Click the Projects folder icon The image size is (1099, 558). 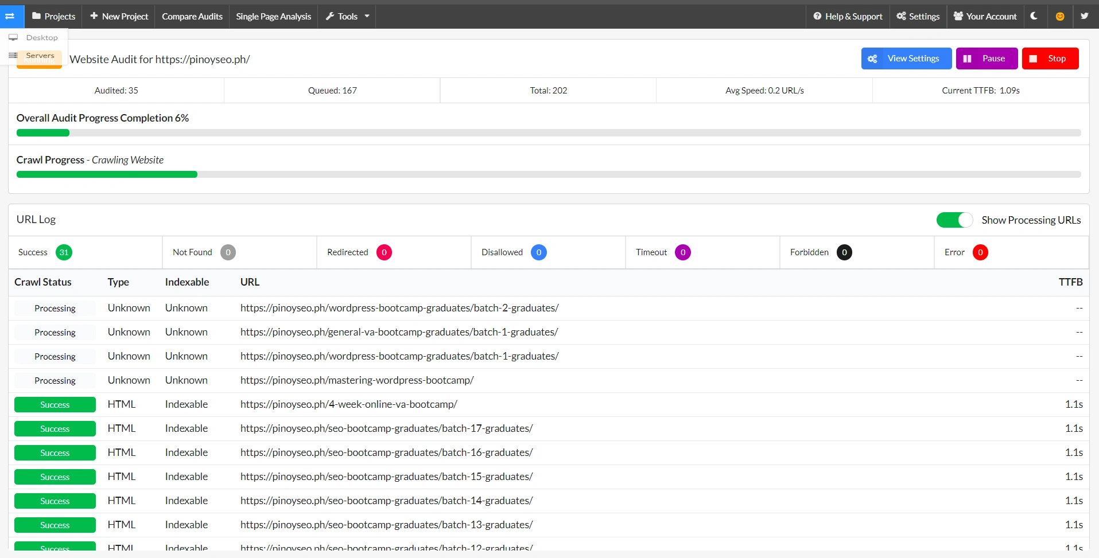click(x=36, y=16)
